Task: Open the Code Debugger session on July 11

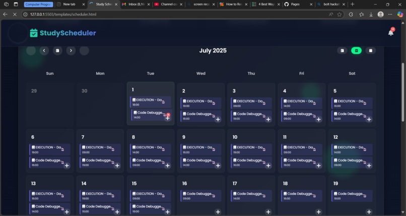Action: pos(302,163)
